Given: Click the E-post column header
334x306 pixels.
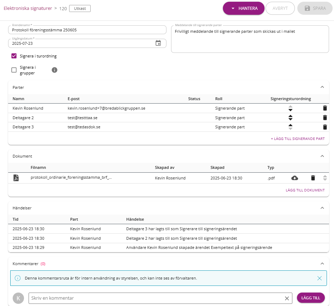Looking at the screenshot, I should click(73, 99).
